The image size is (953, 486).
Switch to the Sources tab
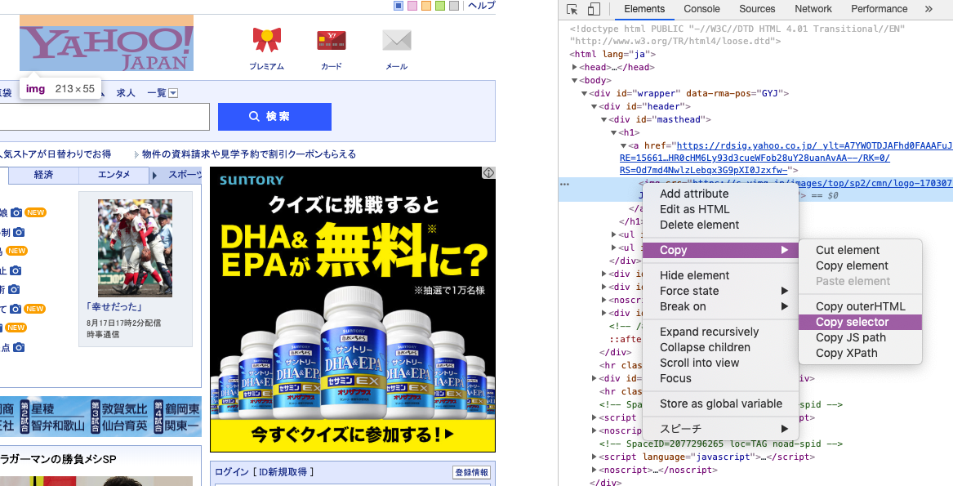(x=757, y=9)
